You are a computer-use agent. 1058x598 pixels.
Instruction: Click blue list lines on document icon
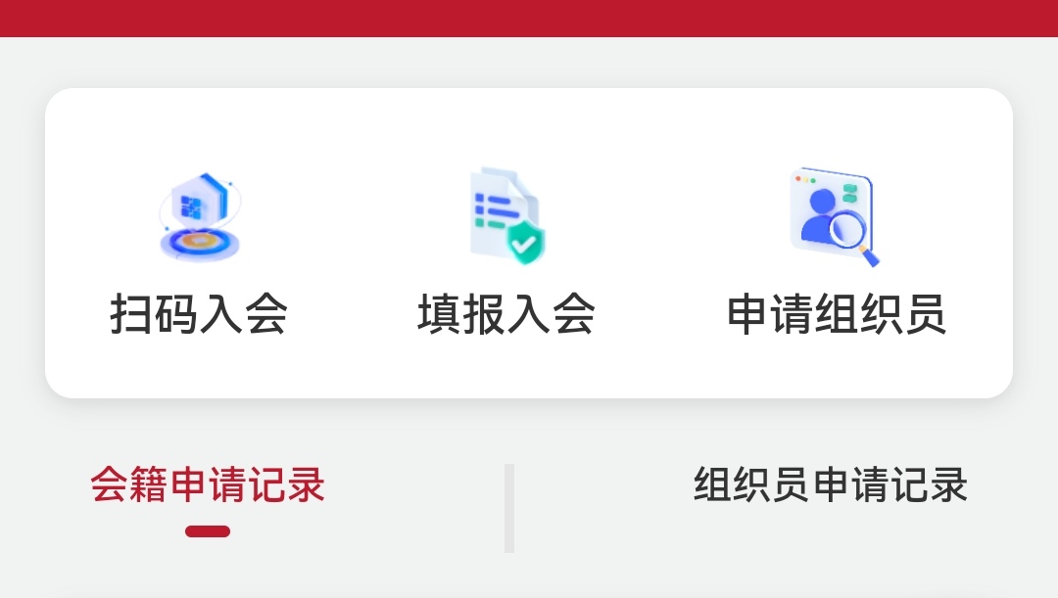point(495,210)
